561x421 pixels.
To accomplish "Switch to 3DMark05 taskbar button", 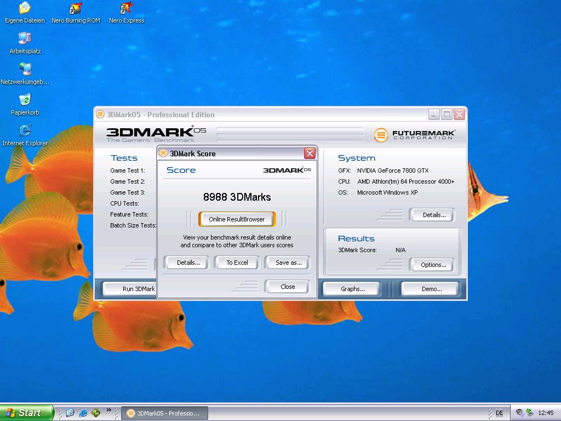I will tap(164, 413).
